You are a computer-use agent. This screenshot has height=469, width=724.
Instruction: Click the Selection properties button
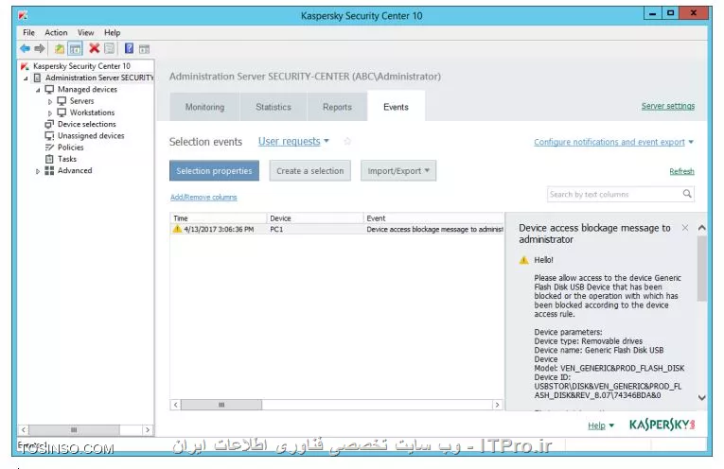[214, 170]
